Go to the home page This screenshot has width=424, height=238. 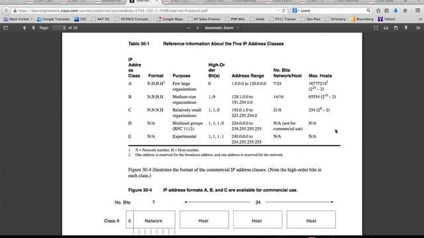pos(405,11)
